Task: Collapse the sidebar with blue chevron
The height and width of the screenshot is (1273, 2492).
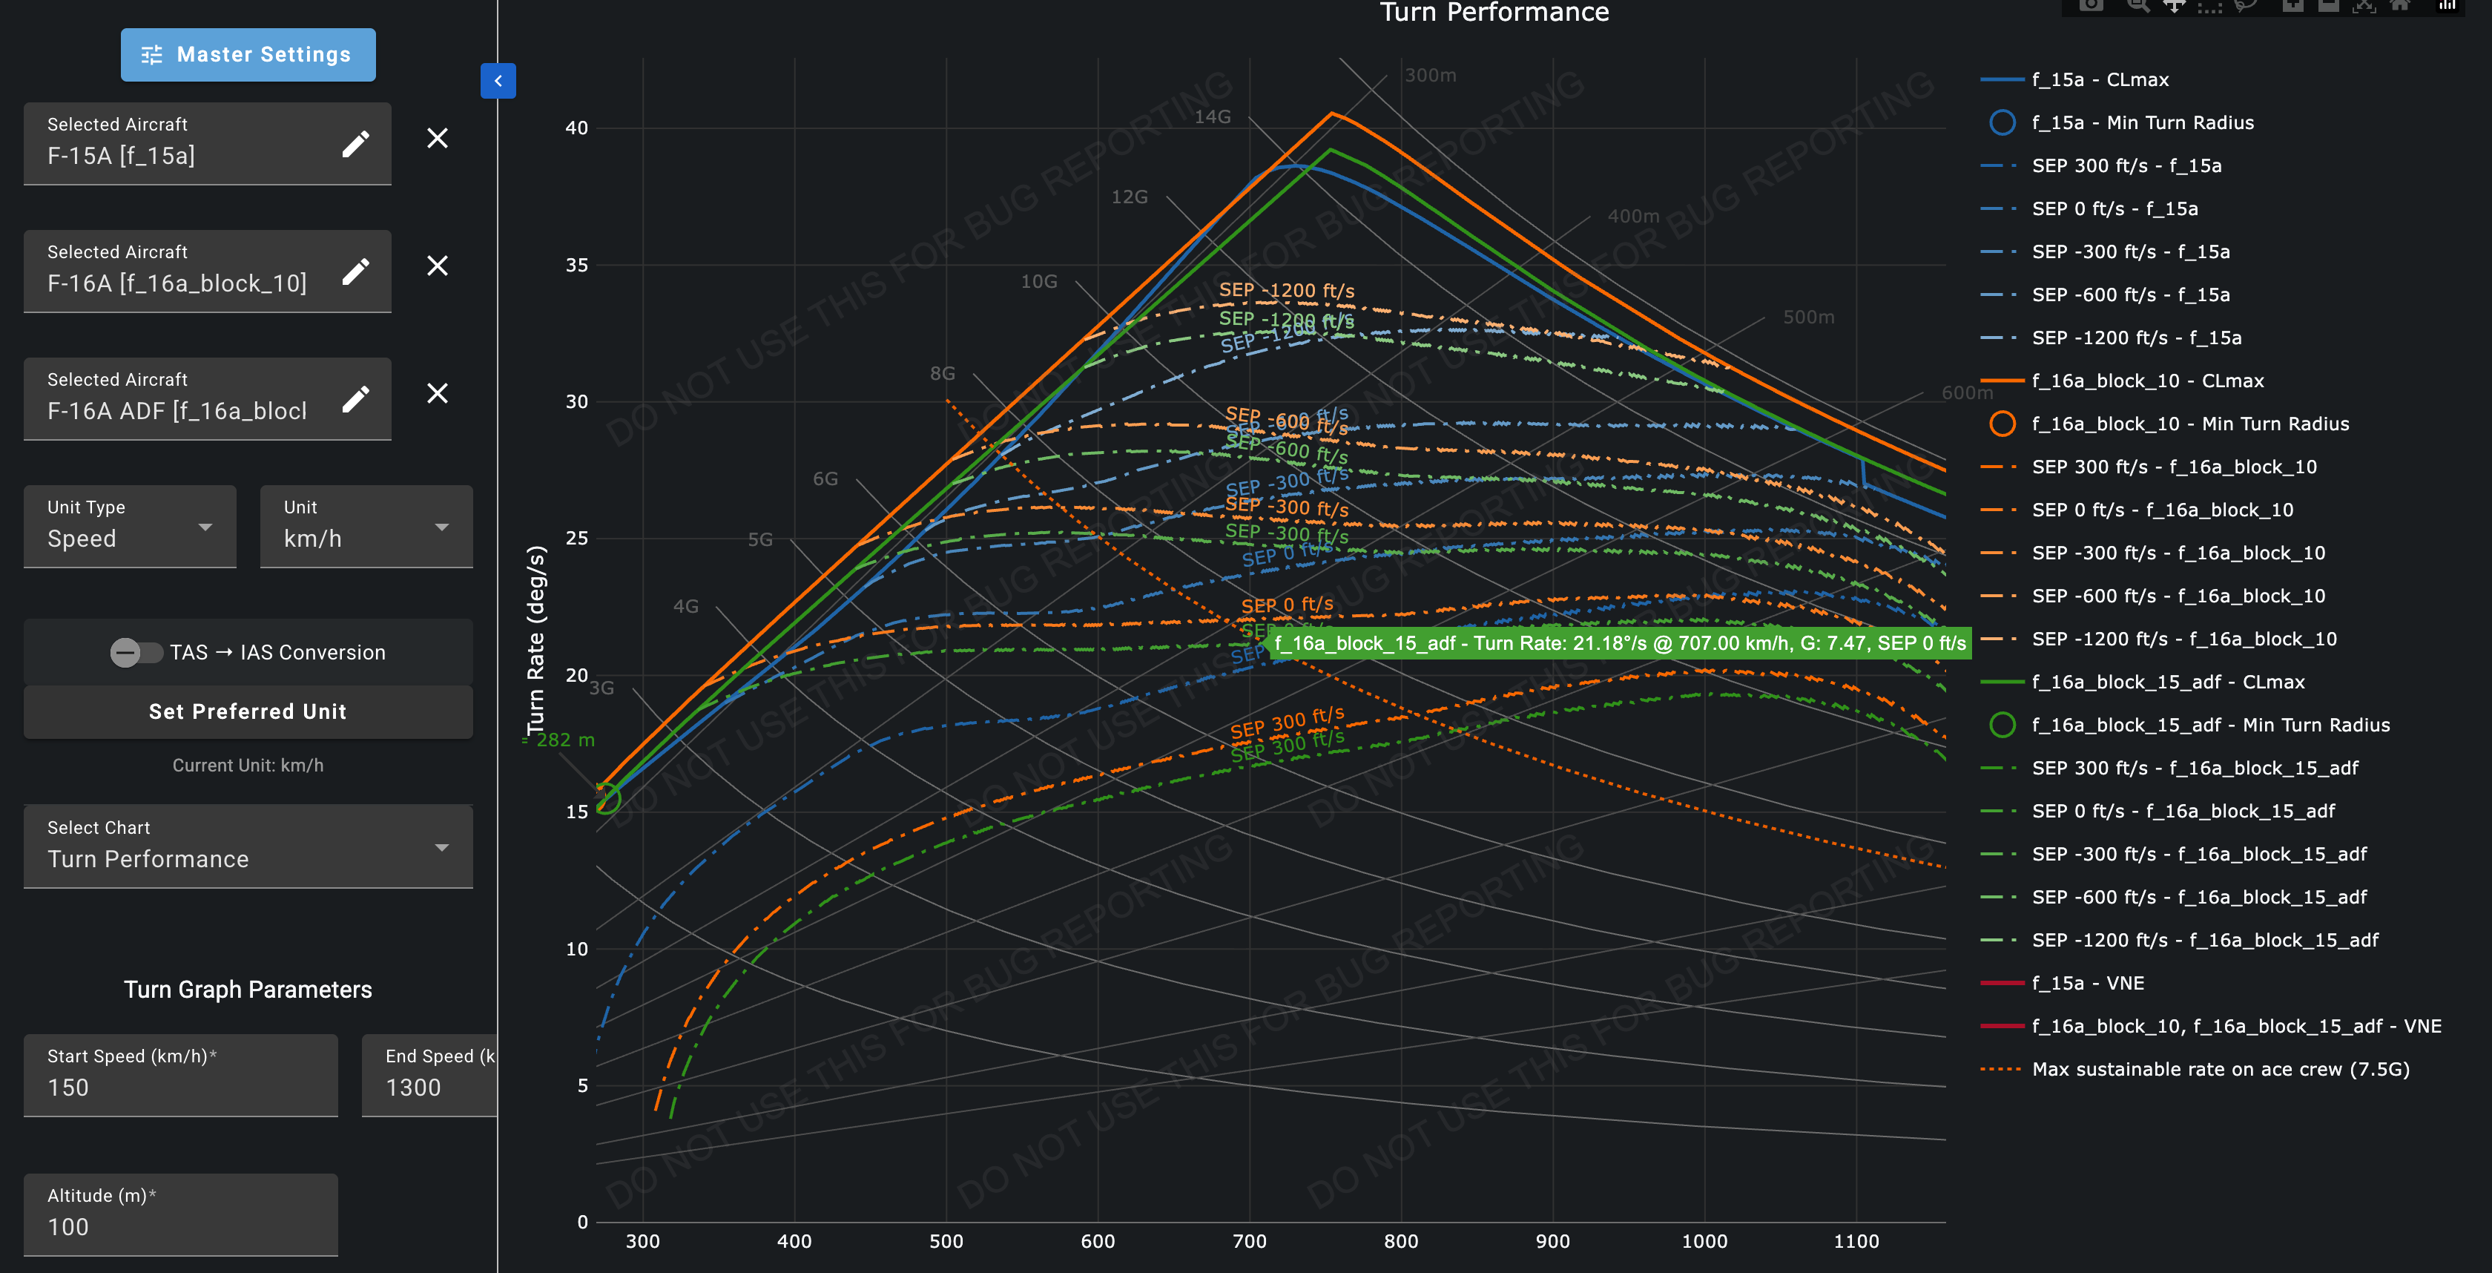Action: (x=497, y=80)
